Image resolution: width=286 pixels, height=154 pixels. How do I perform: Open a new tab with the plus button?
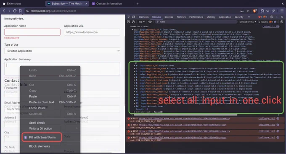click(x=138, y=3)
